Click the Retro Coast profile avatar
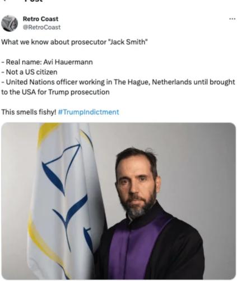The width and height of the screenshot is (237, 281). click(x=10, y=23)
